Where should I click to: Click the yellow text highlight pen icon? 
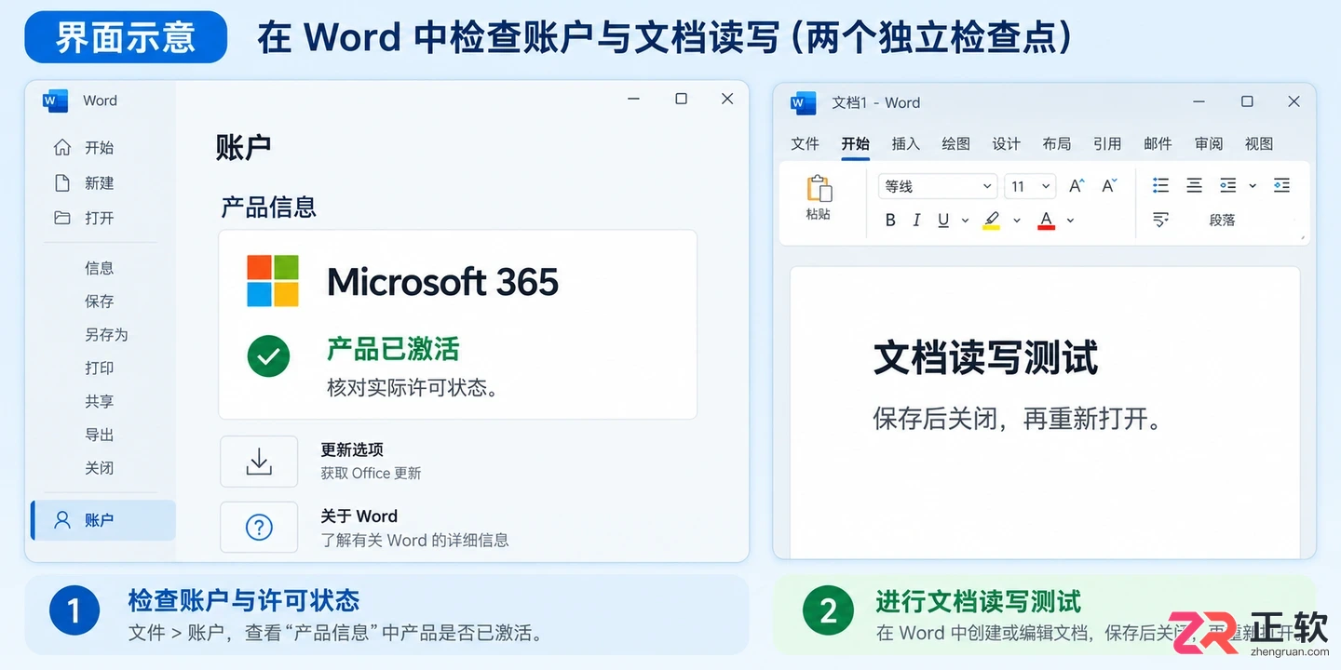point(992,221)
